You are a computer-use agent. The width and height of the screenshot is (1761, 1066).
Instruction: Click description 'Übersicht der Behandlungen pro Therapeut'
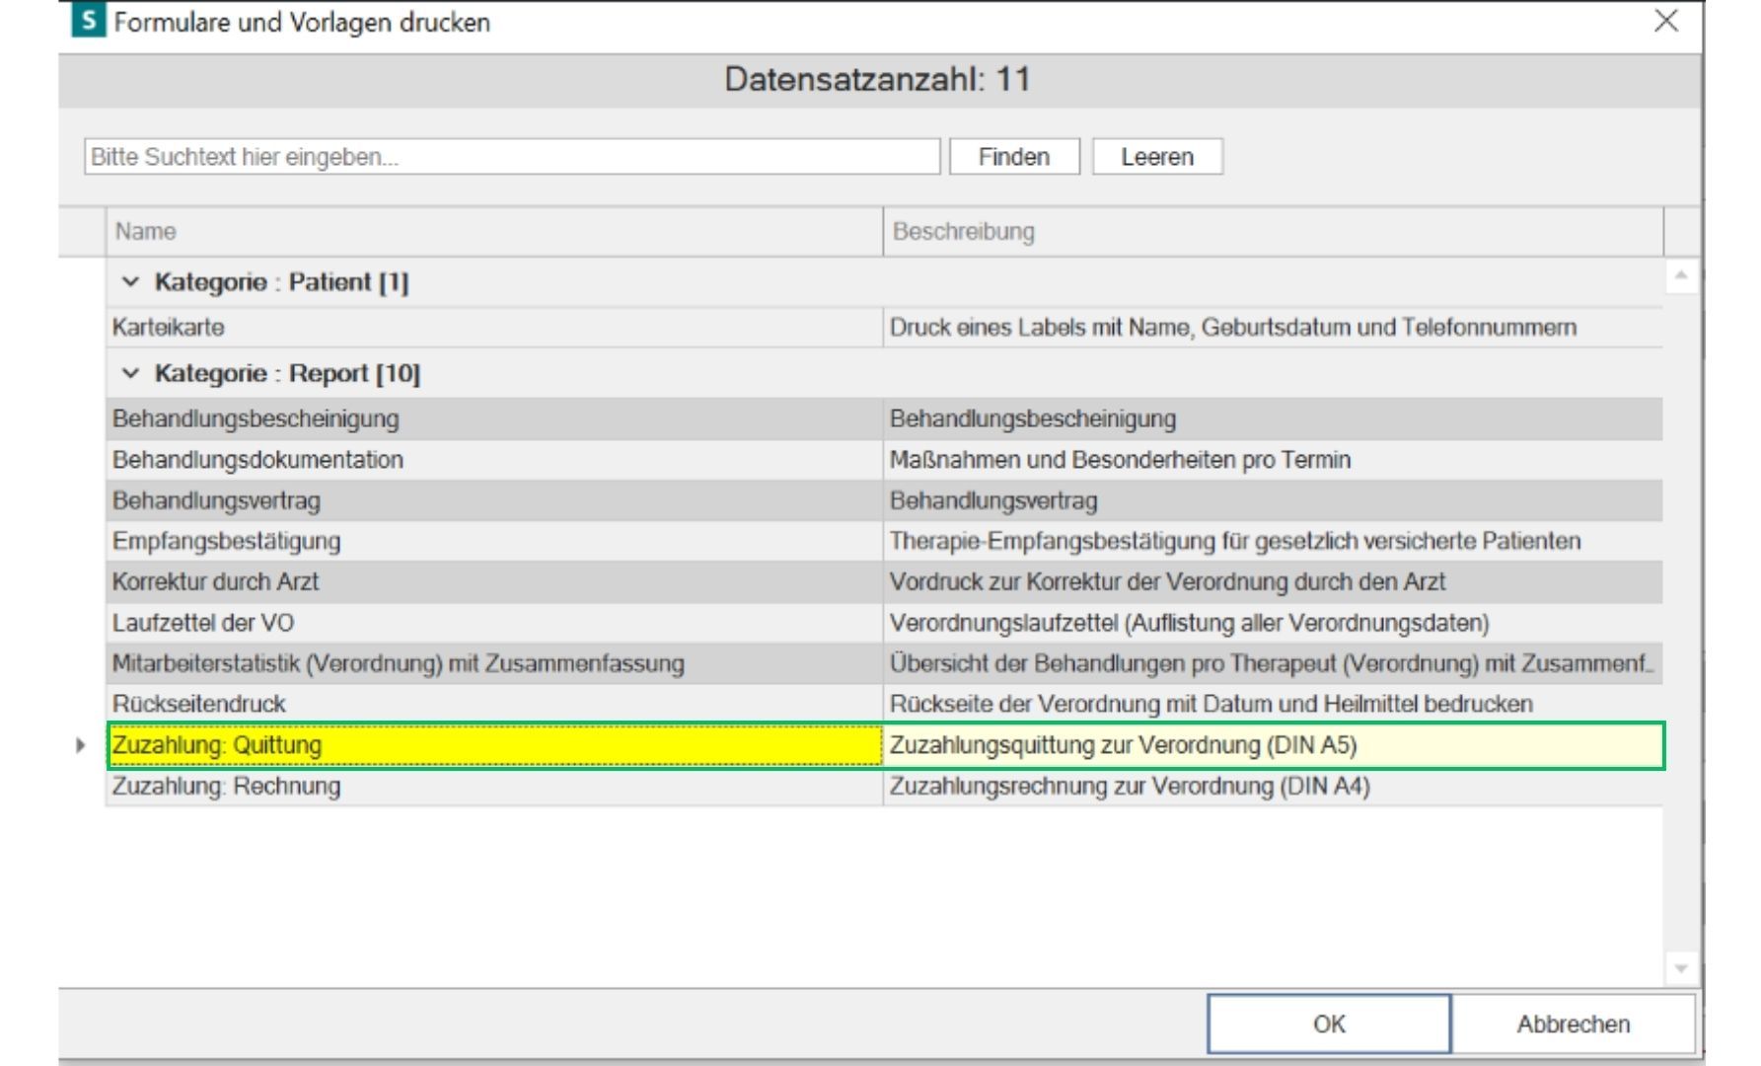click(x=1273, y=663)
